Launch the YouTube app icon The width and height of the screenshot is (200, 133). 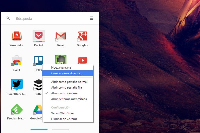pyautogui.click(x=83, y=60)
